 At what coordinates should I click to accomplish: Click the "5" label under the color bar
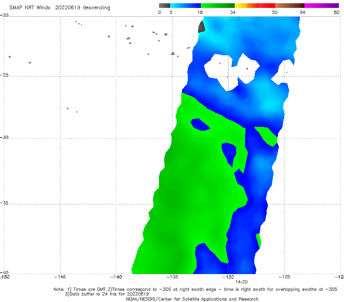171,13
